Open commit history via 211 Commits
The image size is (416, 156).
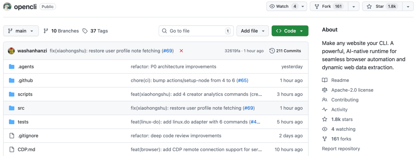pos(285,51)
